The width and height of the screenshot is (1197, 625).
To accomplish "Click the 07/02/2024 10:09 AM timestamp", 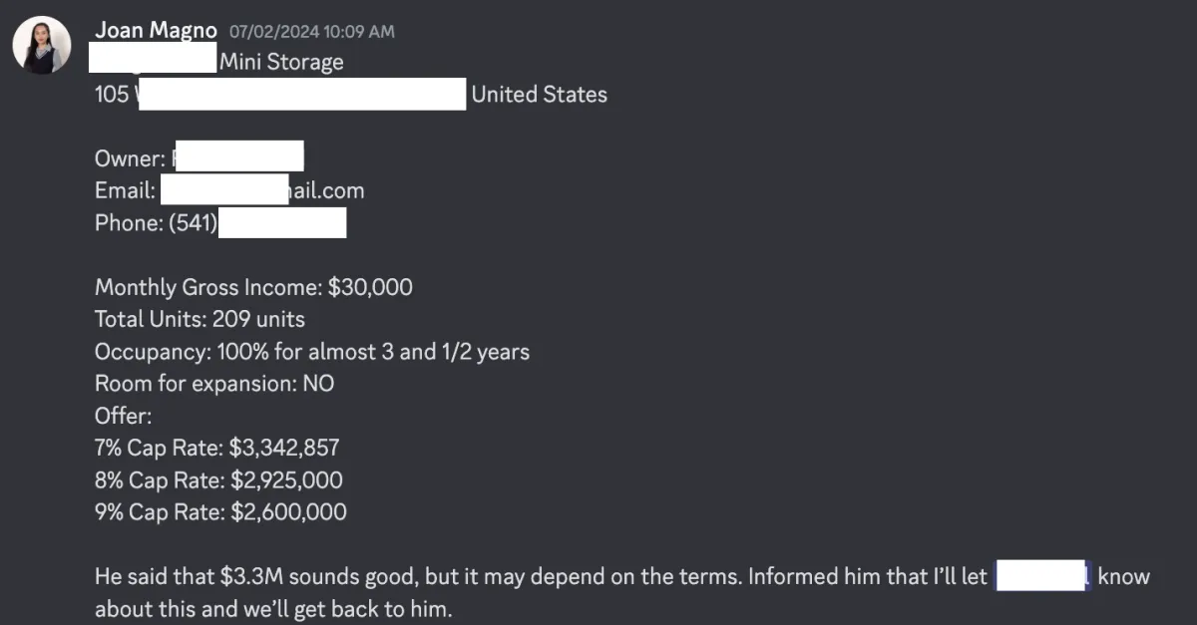I will [311, 32].
